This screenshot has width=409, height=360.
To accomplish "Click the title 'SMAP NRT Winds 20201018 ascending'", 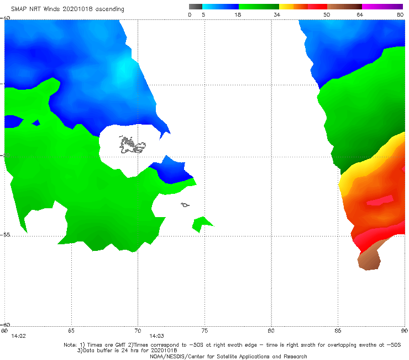I will [67, 9].
